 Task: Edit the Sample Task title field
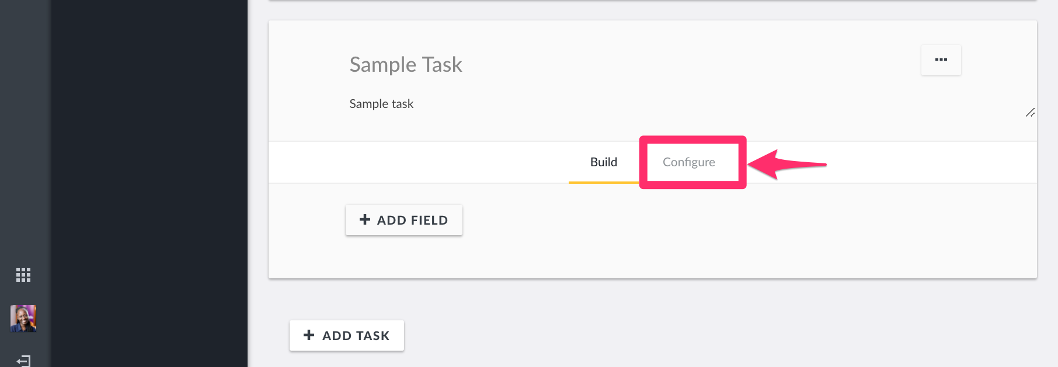(406, 64)
